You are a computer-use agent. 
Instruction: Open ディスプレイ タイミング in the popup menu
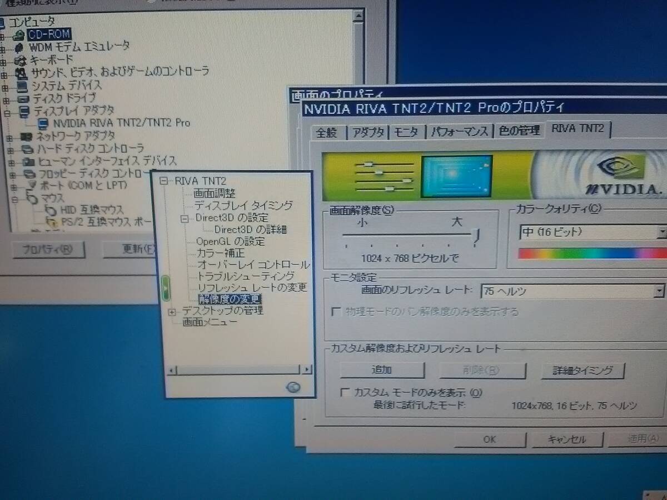243,206
